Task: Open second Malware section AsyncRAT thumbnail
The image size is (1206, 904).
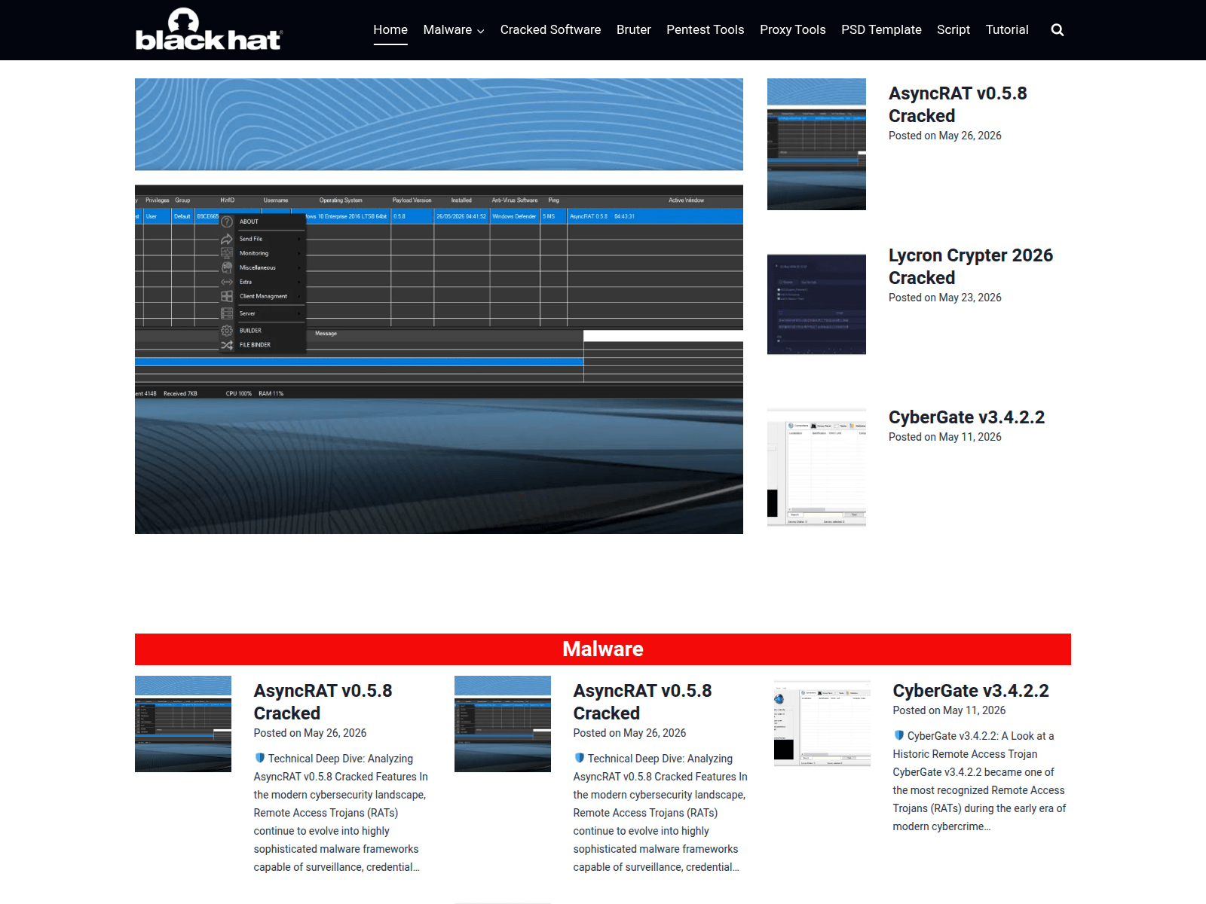Action: click(x=503, y=724)
